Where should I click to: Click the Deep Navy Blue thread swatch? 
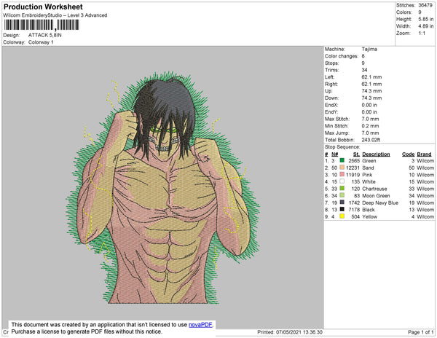point(342,203)
